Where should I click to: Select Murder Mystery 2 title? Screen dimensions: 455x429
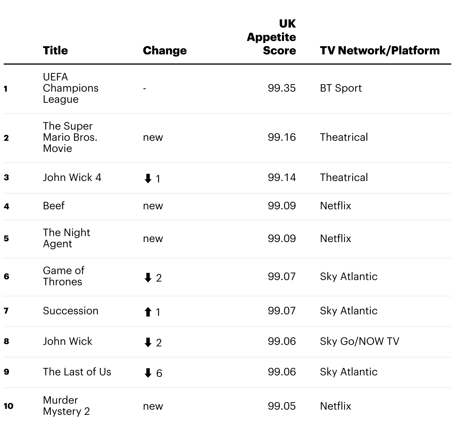pyautogui.click(x=66, y=406)
